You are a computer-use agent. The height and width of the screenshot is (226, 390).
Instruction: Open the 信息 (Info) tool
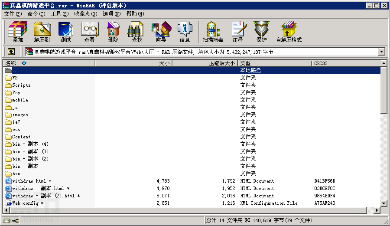click(x=185, y=32)
